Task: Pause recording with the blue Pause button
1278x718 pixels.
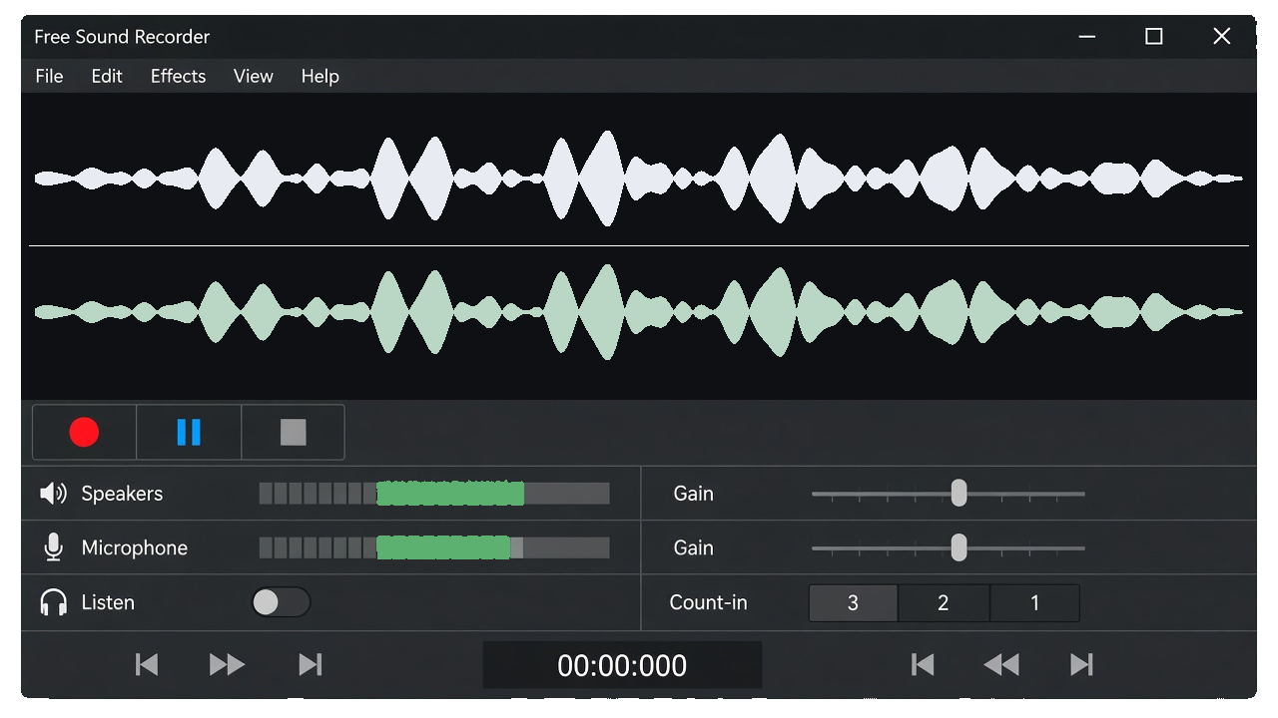Action: coord(189,432)
